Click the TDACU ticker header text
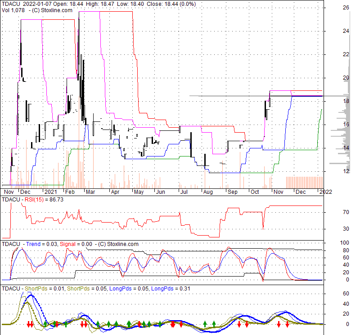This screenshot has height=335, width=351. pyautogui.click(x=11, y=4)
